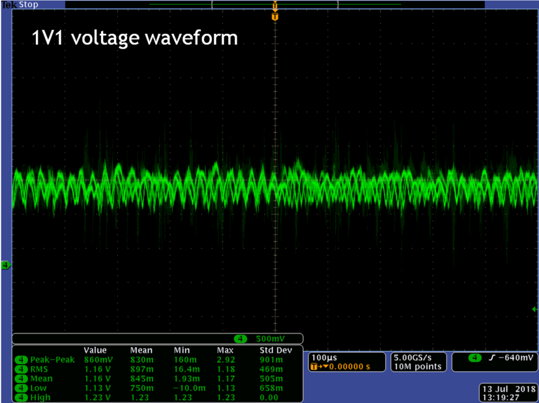Click the 100µs horizontal timebase readout
The image size is (539, 403).
point(324,357)
